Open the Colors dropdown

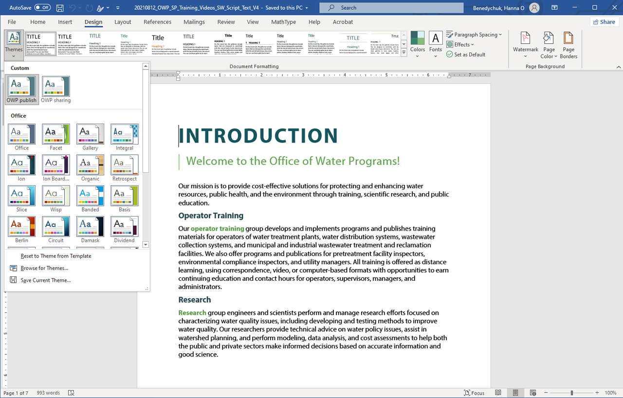pyautogui.click(x=417, y=44)
